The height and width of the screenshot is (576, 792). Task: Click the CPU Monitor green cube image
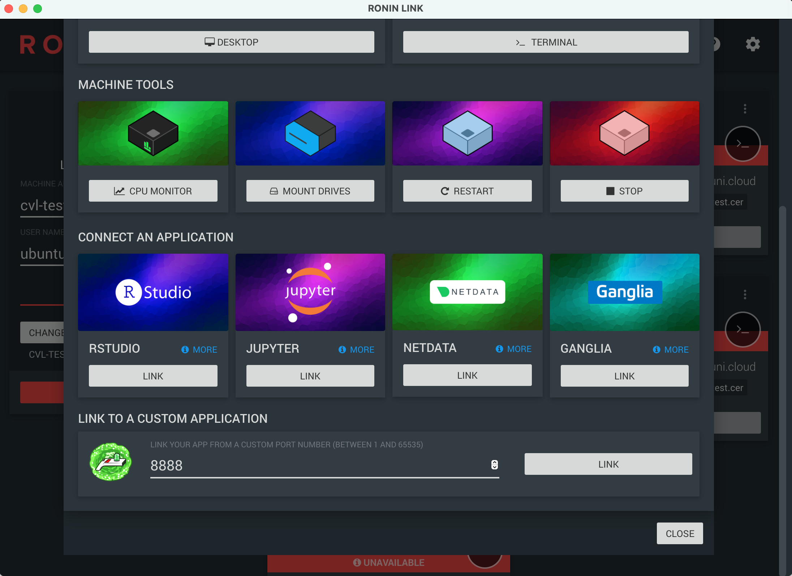pyautogui.click(x=153, y=133)
